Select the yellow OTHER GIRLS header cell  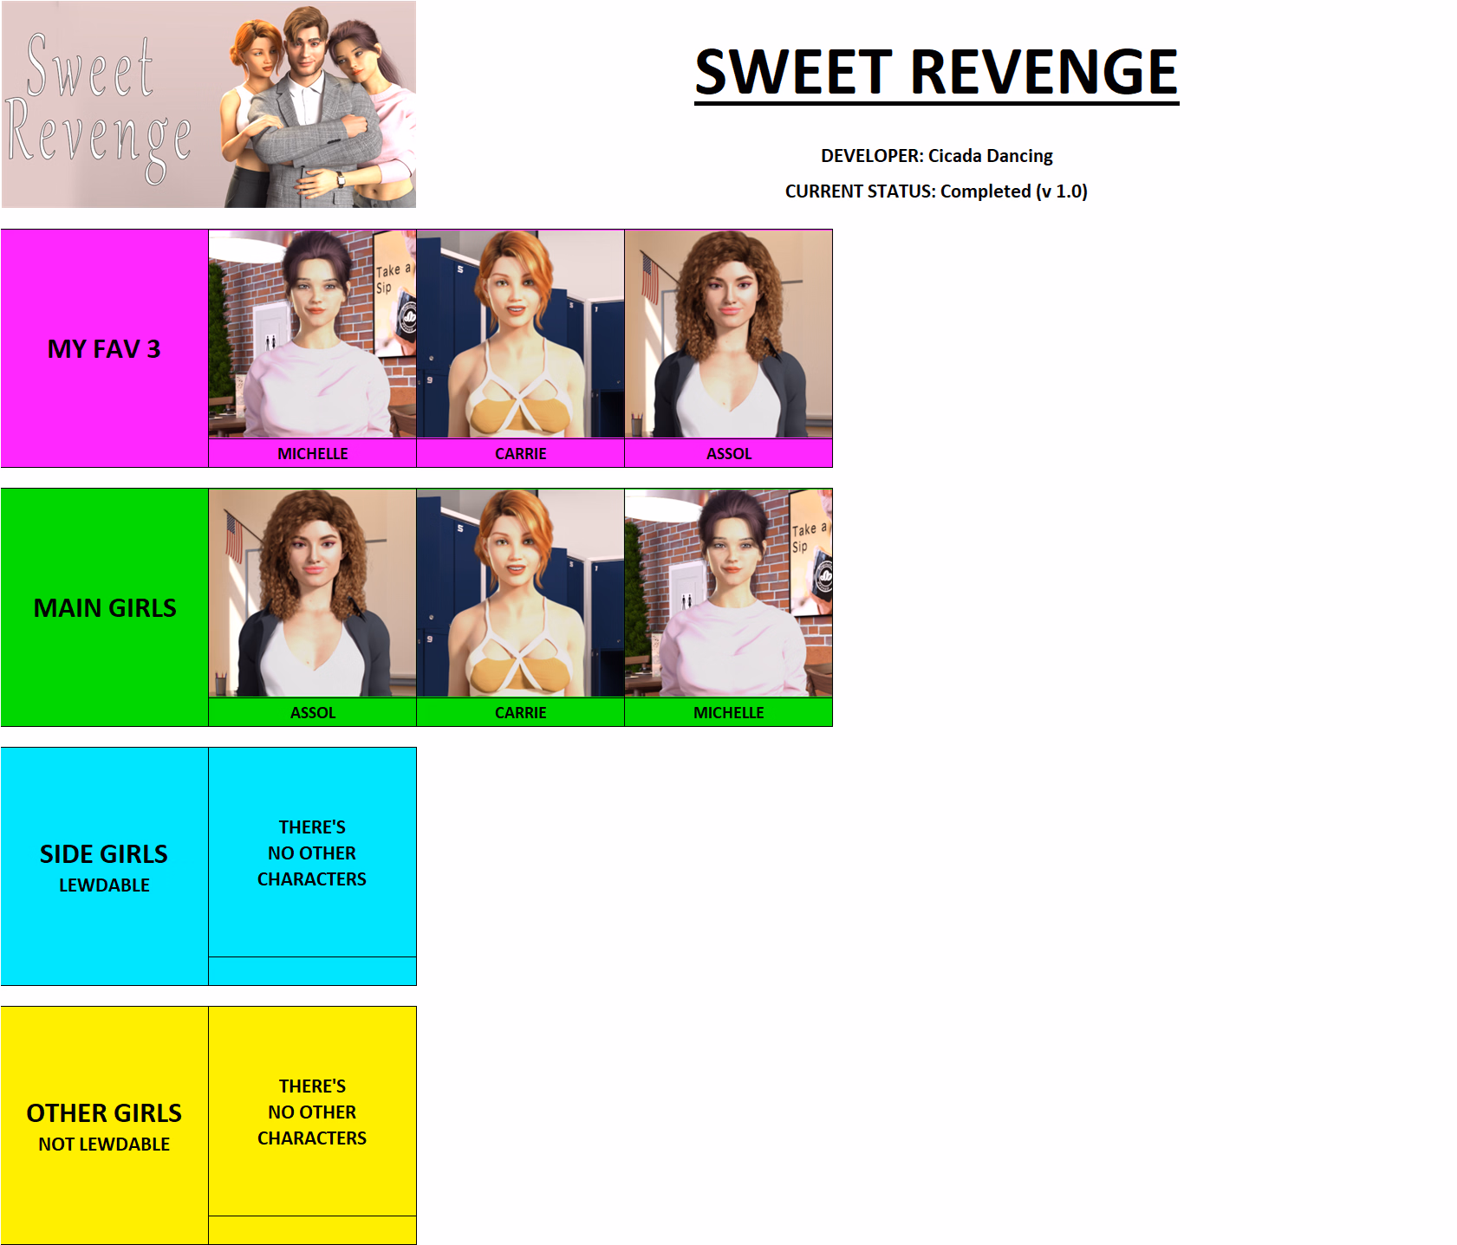click(104, 1125)
